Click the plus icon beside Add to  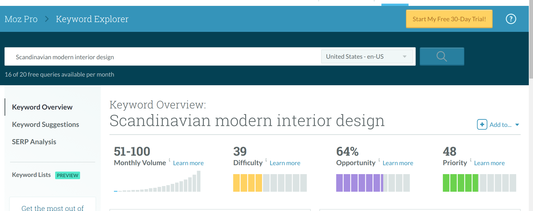click(x=482, y=125)
